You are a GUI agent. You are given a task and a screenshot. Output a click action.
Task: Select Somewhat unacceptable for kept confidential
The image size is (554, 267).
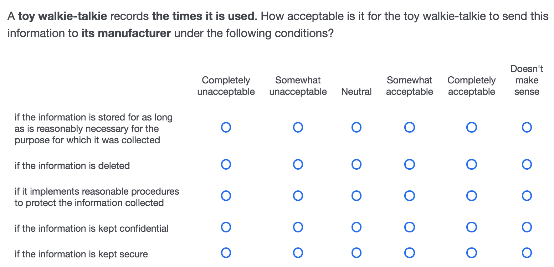click(x=298, y=227)
